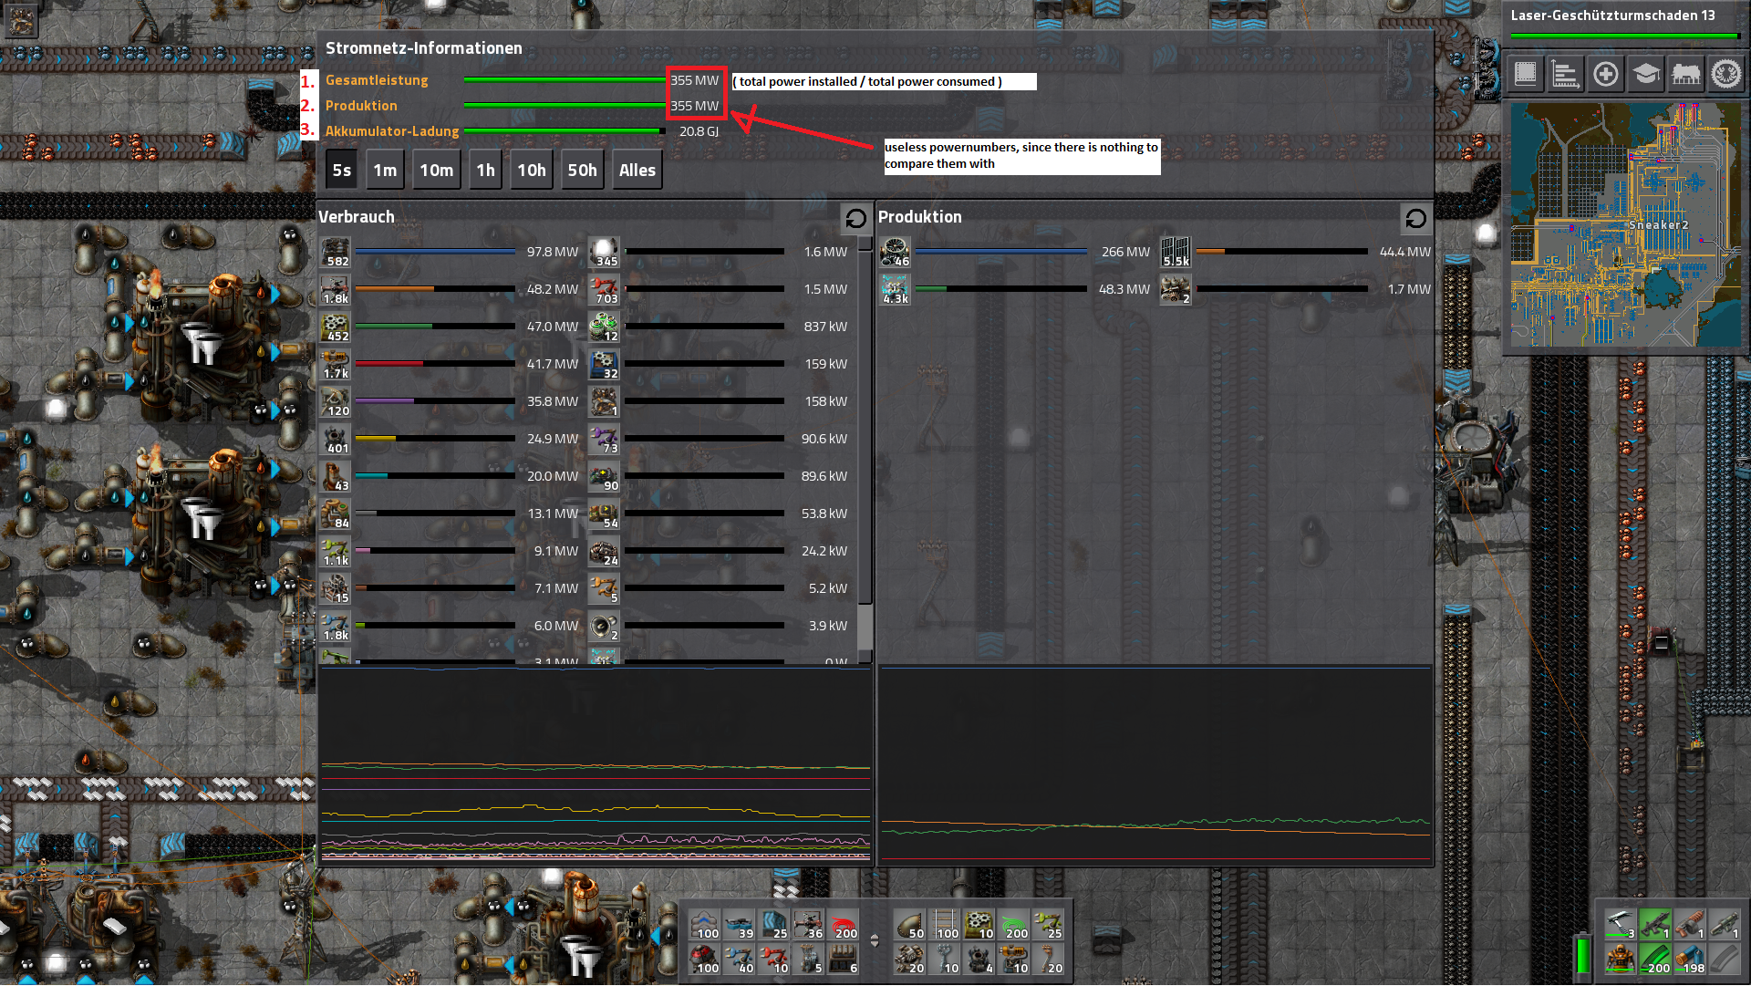
Task: Pick the yellow assembling machine slot with 10
Action: coord(979,925)
